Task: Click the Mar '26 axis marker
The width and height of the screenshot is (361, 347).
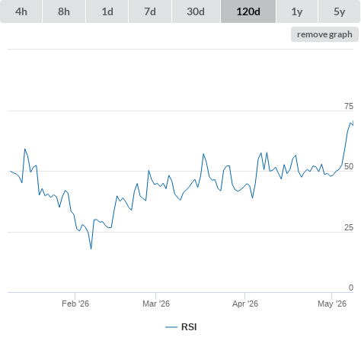Action: pyautogui.click(x=156, y=304)
